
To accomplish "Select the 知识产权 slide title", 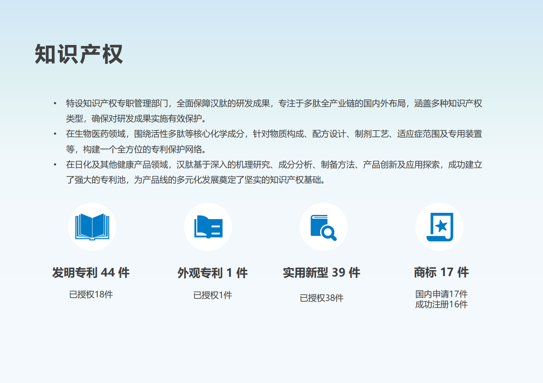I will (x=79, y=54).
